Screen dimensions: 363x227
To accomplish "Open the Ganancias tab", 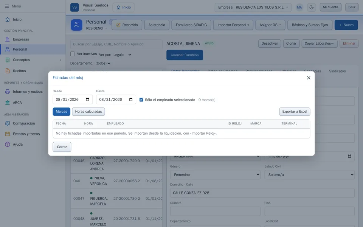I will tap(312, 71).
